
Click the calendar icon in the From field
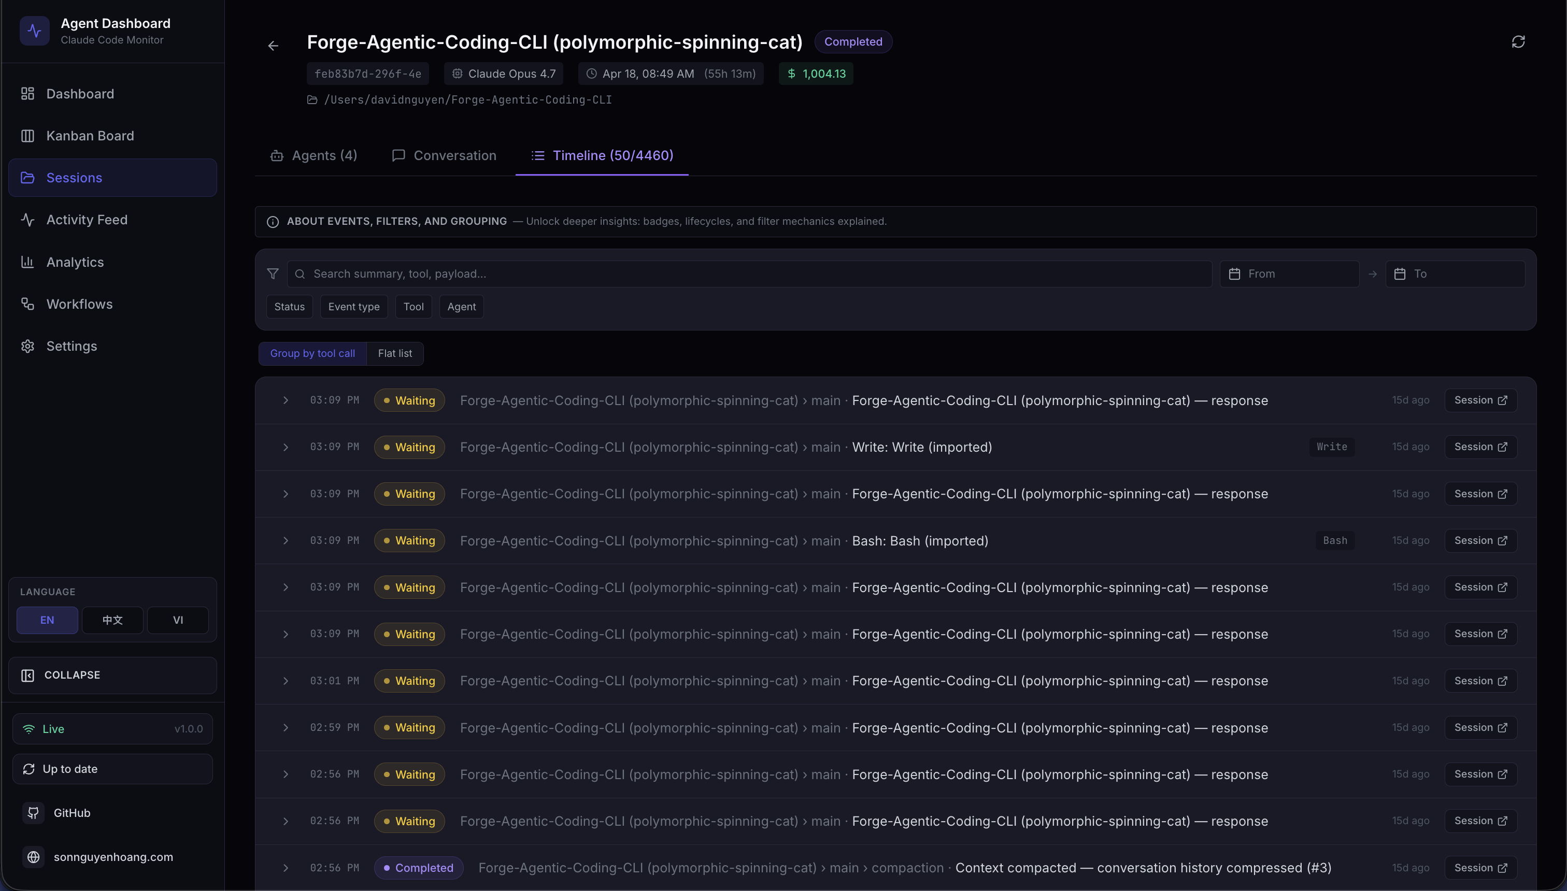pos(1235,274)
